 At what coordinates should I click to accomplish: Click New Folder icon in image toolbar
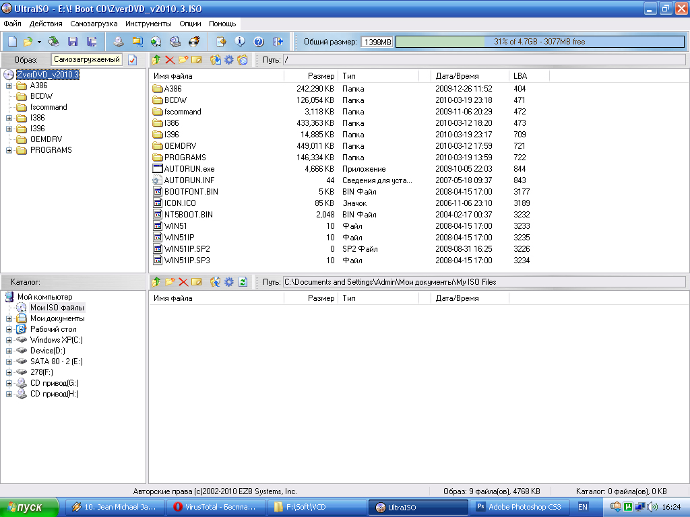pos(183,60)
